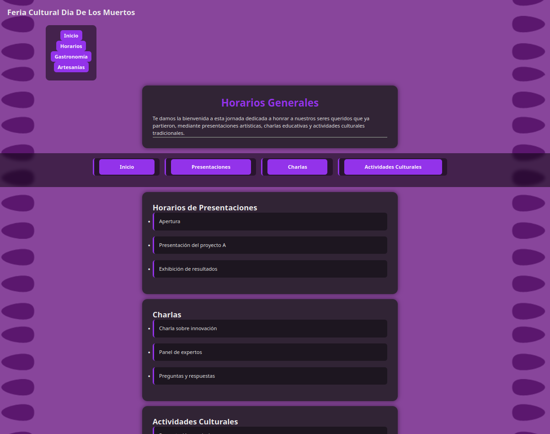Open the Horarios page from top navigation
Screen dimensions: 550x434
click(x=71, y=46)
